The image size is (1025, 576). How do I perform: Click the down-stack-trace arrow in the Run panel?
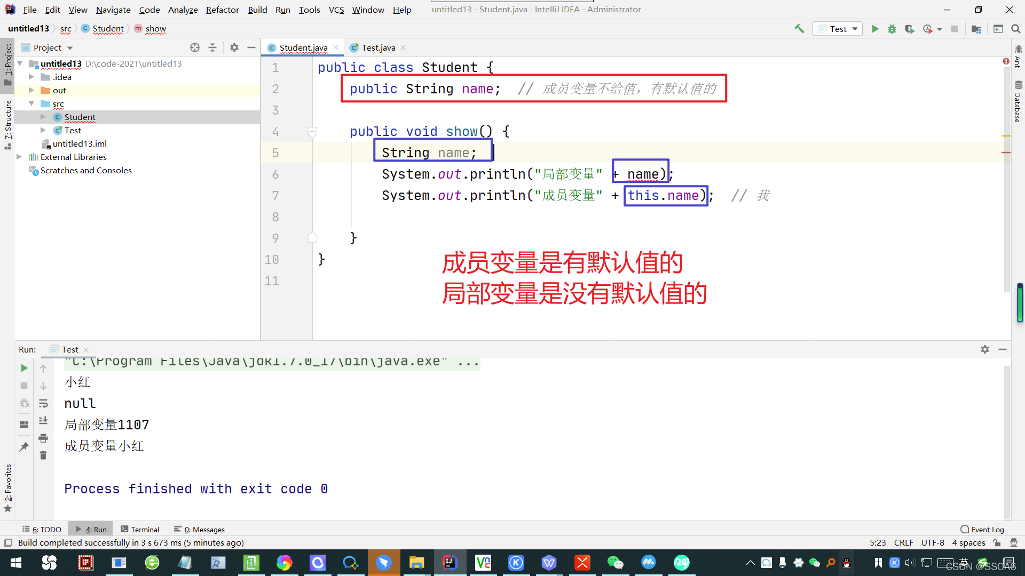tap(43, 386)
